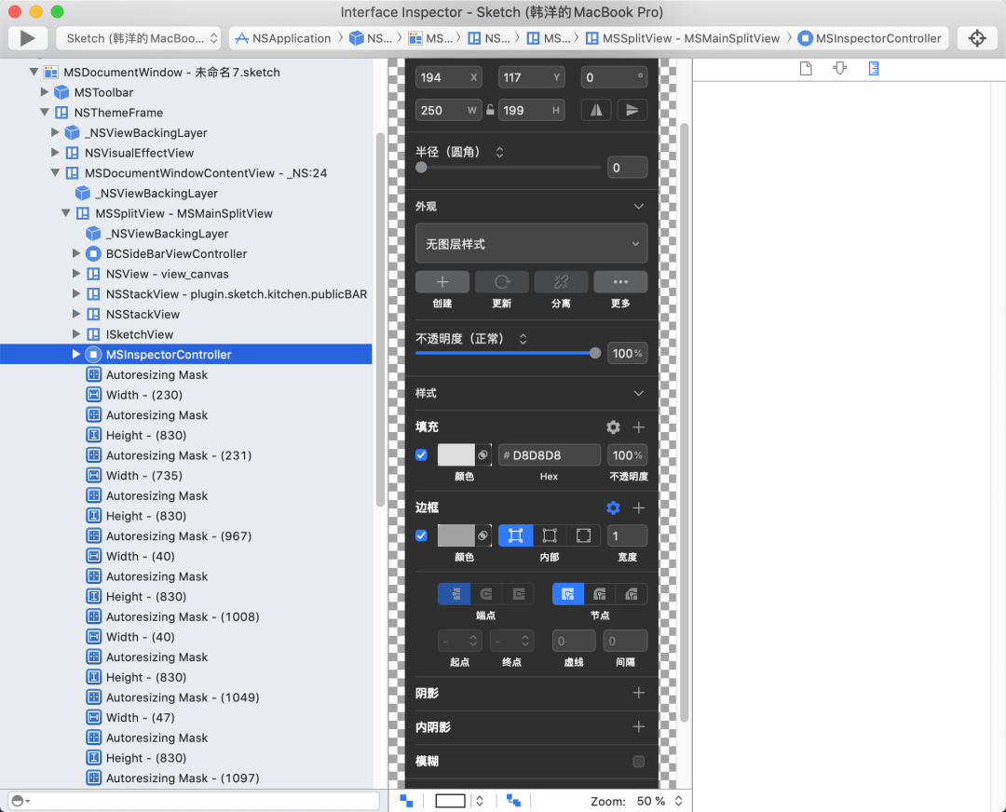Open the 填充 settings gear icon
This screenshot has width=1006, height=812.
613,427
